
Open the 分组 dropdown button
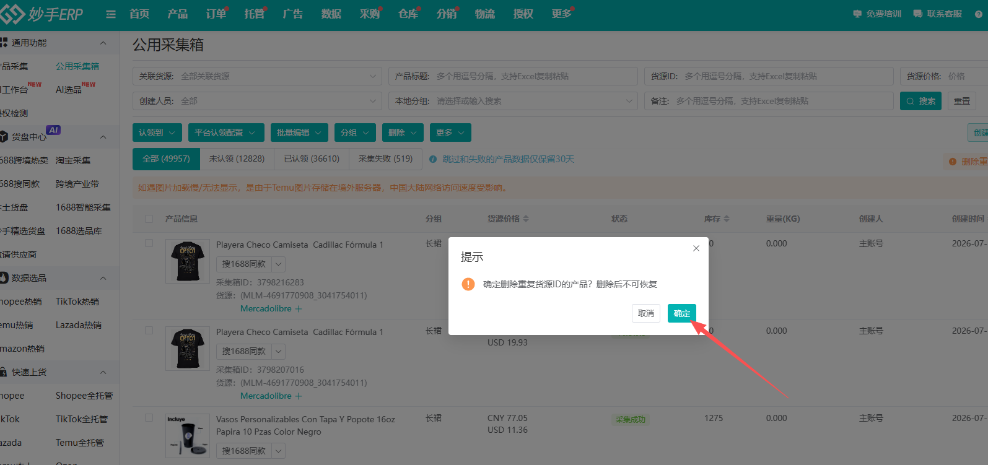pos(355,133)
